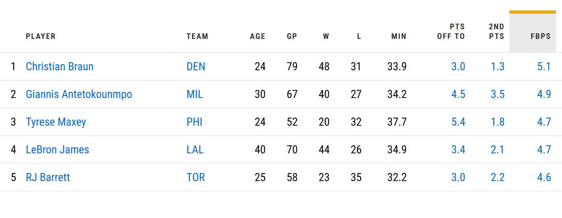Viewport: 562px width, 218px height.
Task: Sort by MIN column header
Action: [x=399, y=36]
